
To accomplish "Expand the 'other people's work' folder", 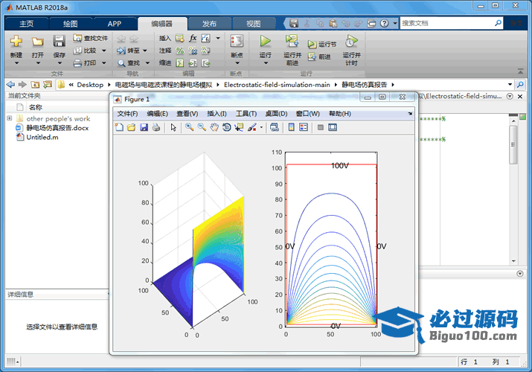I will [10, 118].
